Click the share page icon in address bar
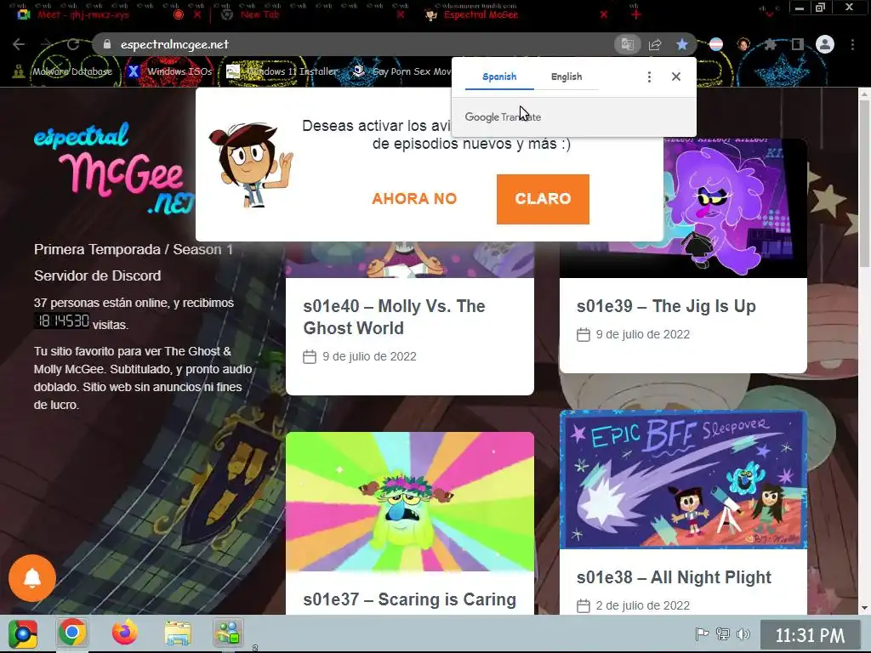871x653 pixels. pos(655,44)
